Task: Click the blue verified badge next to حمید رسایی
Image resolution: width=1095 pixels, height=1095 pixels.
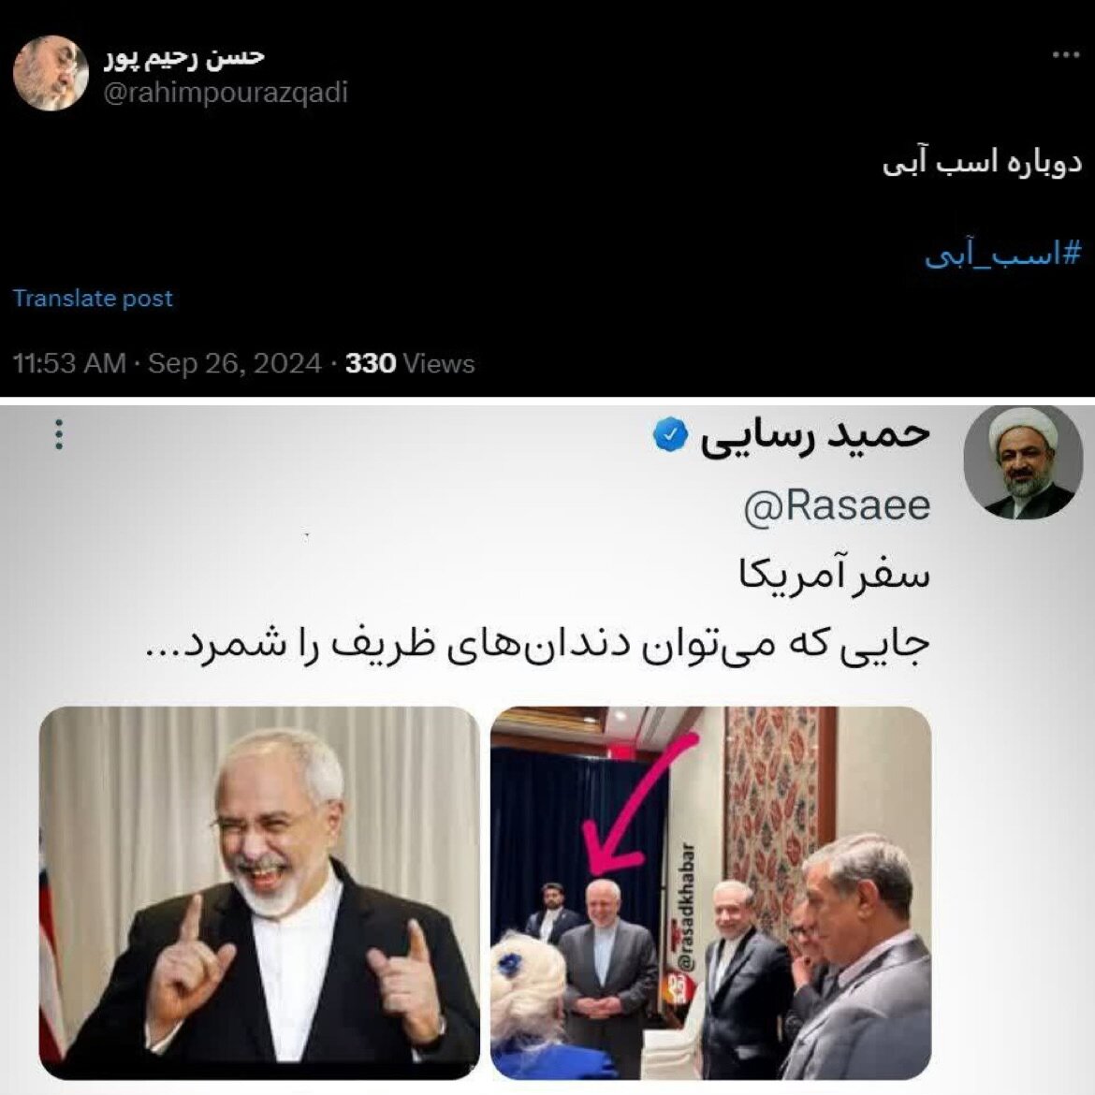Action: point(670,434)
